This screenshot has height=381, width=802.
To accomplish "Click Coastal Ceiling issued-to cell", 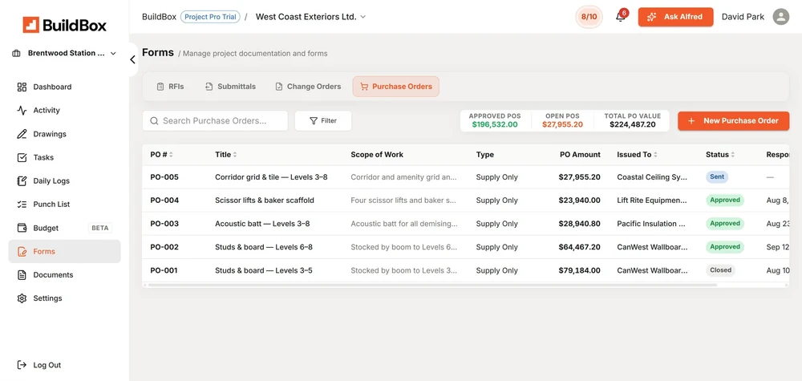I will (652, 177).
